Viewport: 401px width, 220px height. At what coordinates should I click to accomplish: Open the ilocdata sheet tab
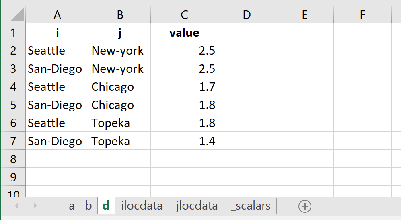click(142, 206)
